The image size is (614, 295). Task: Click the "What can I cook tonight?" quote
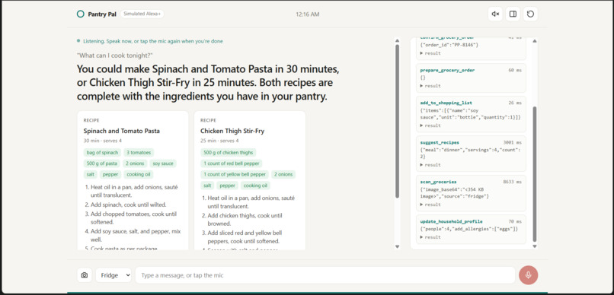pyautogui.click(x=115, y=56)
